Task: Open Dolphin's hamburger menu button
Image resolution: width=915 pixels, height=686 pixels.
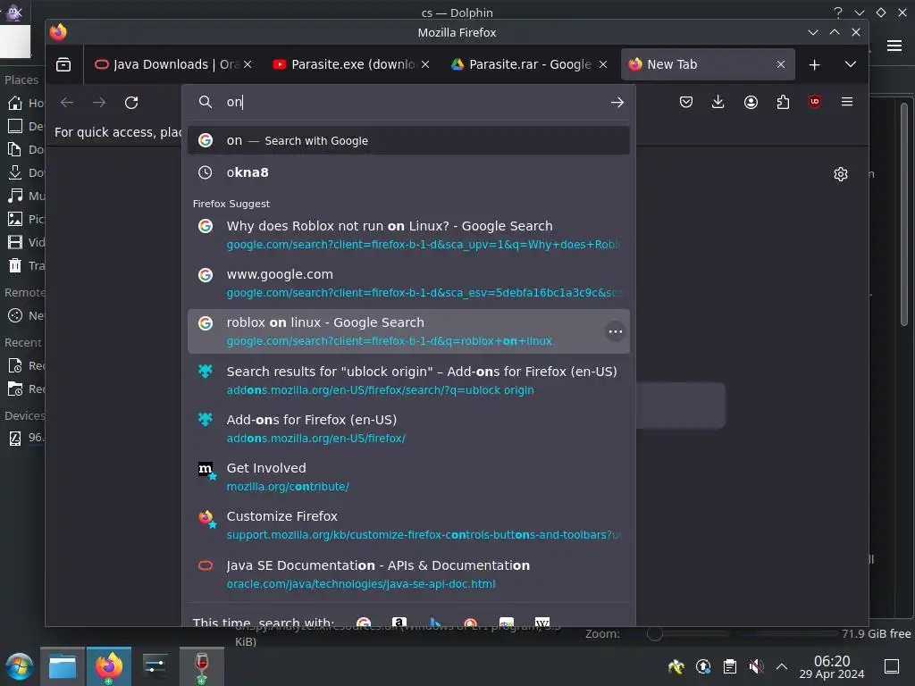Action: (x=894, y=46)
